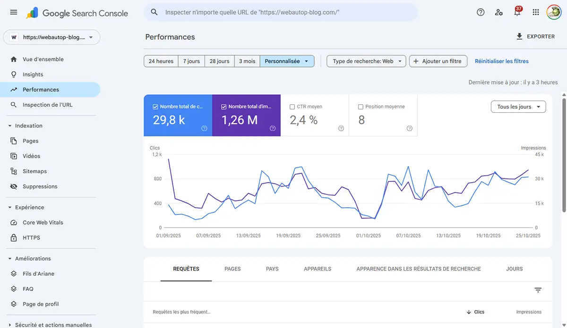Switch to the APPAREILS tab
This screenshot has width=567, height=328.
coord(318,269)
